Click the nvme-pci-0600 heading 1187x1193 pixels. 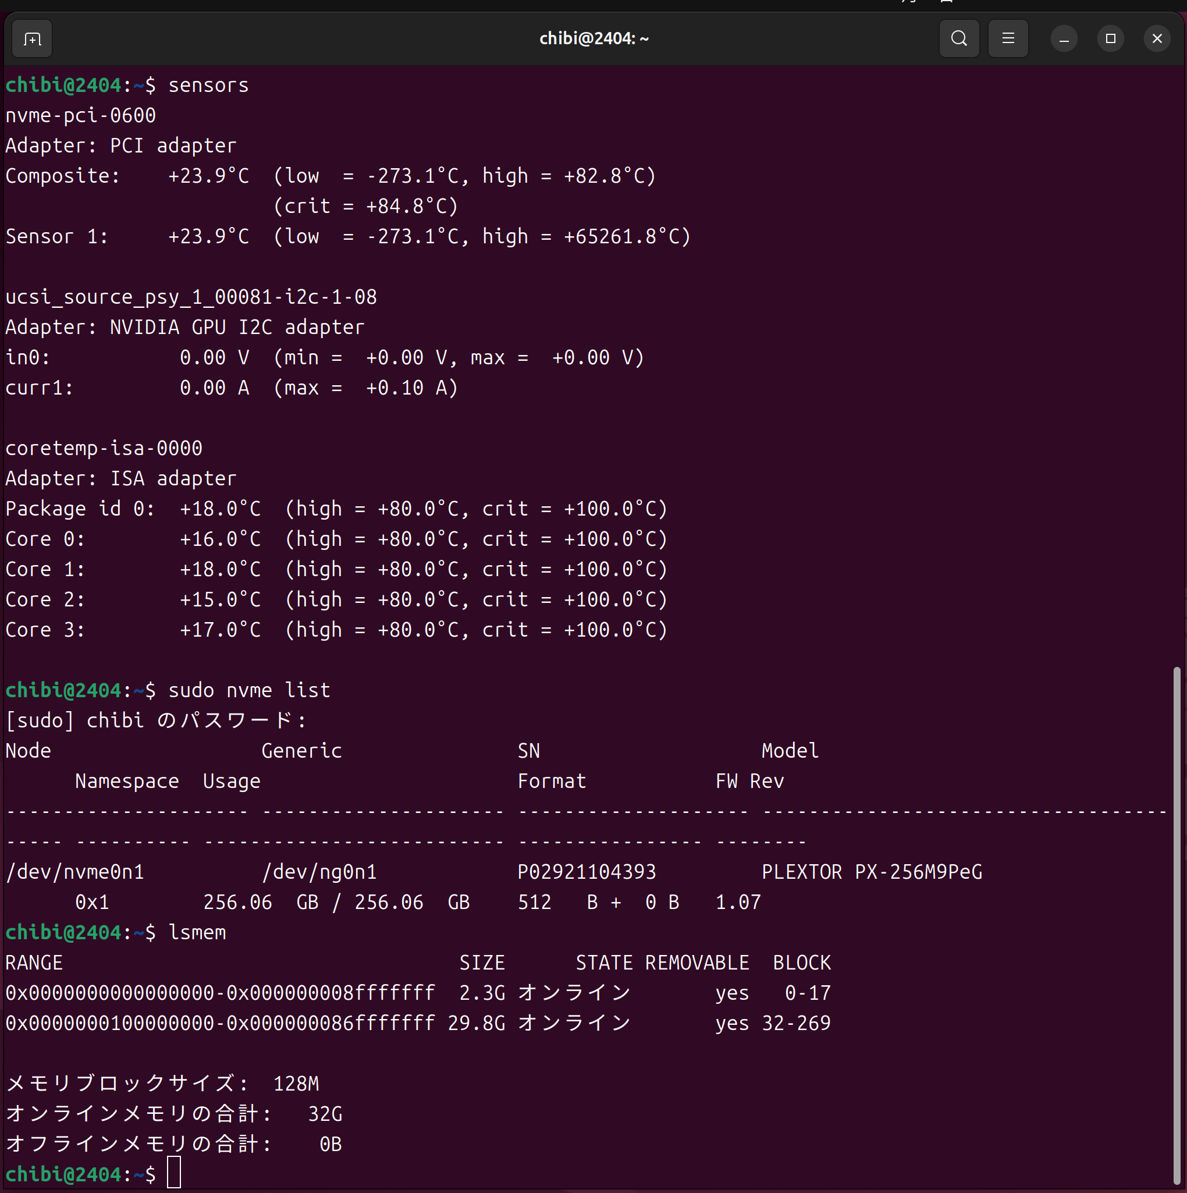pyautogui.click(x=80, y=115)
